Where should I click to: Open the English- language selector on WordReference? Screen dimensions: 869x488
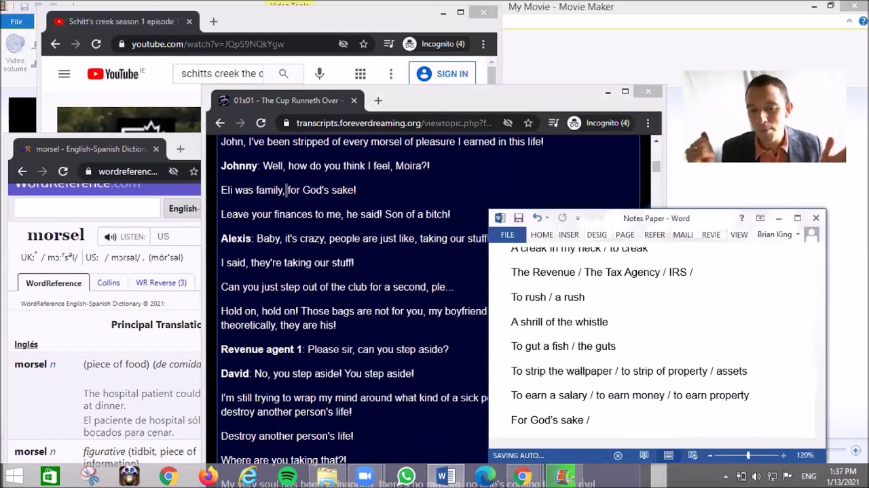point(183,209)
